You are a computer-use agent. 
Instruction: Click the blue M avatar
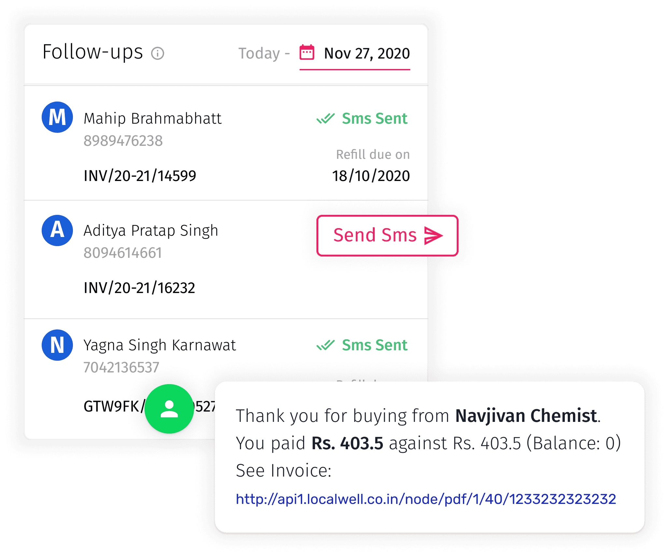tap(57, 117)
